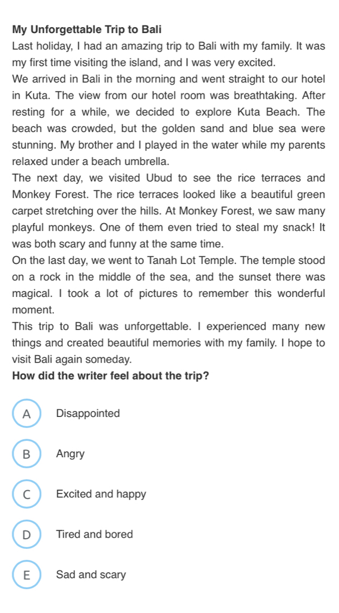
Task: Click the paragraph starting 'Last holiday'
Action: pos(168,54)
